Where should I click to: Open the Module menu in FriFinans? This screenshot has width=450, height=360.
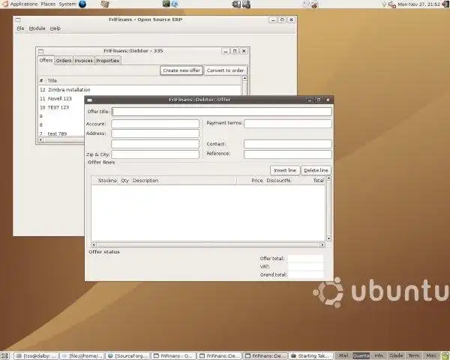tap(37, 28)
